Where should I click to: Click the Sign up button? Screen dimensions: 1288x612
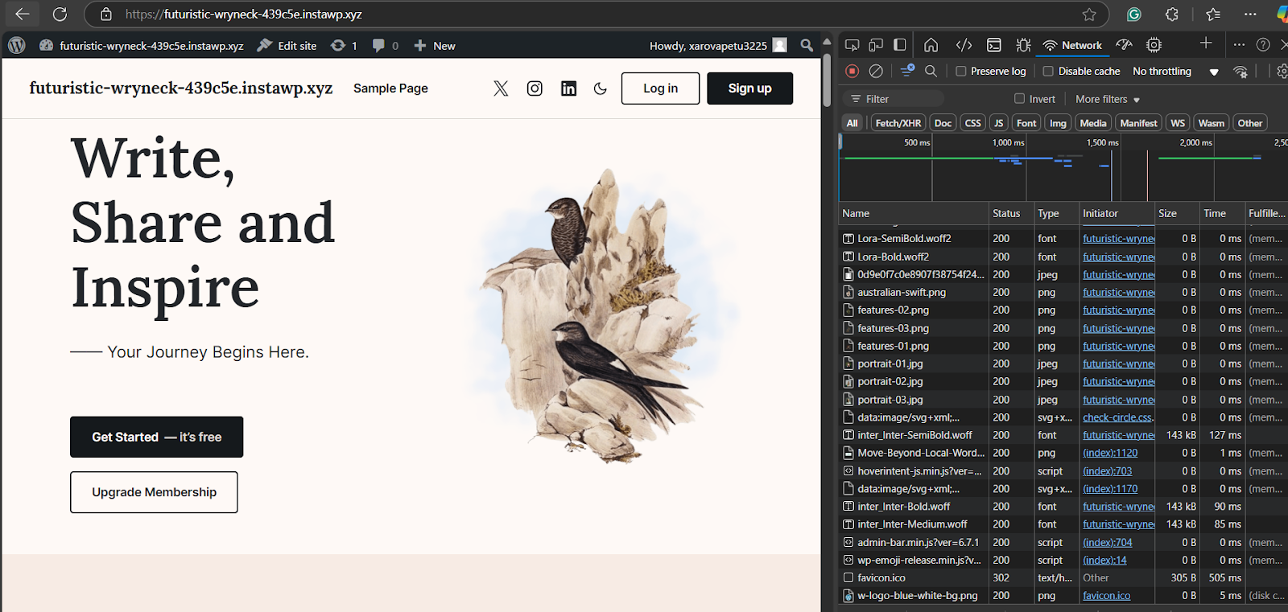[749, 88]
